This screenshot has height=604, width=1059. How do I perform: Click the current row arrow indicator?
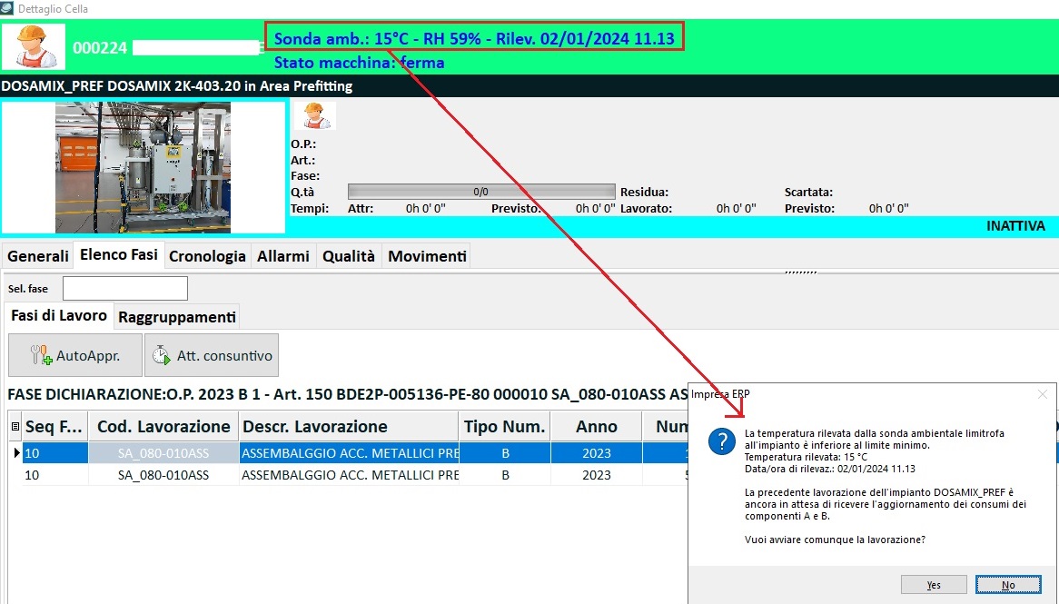coord(15,452)
